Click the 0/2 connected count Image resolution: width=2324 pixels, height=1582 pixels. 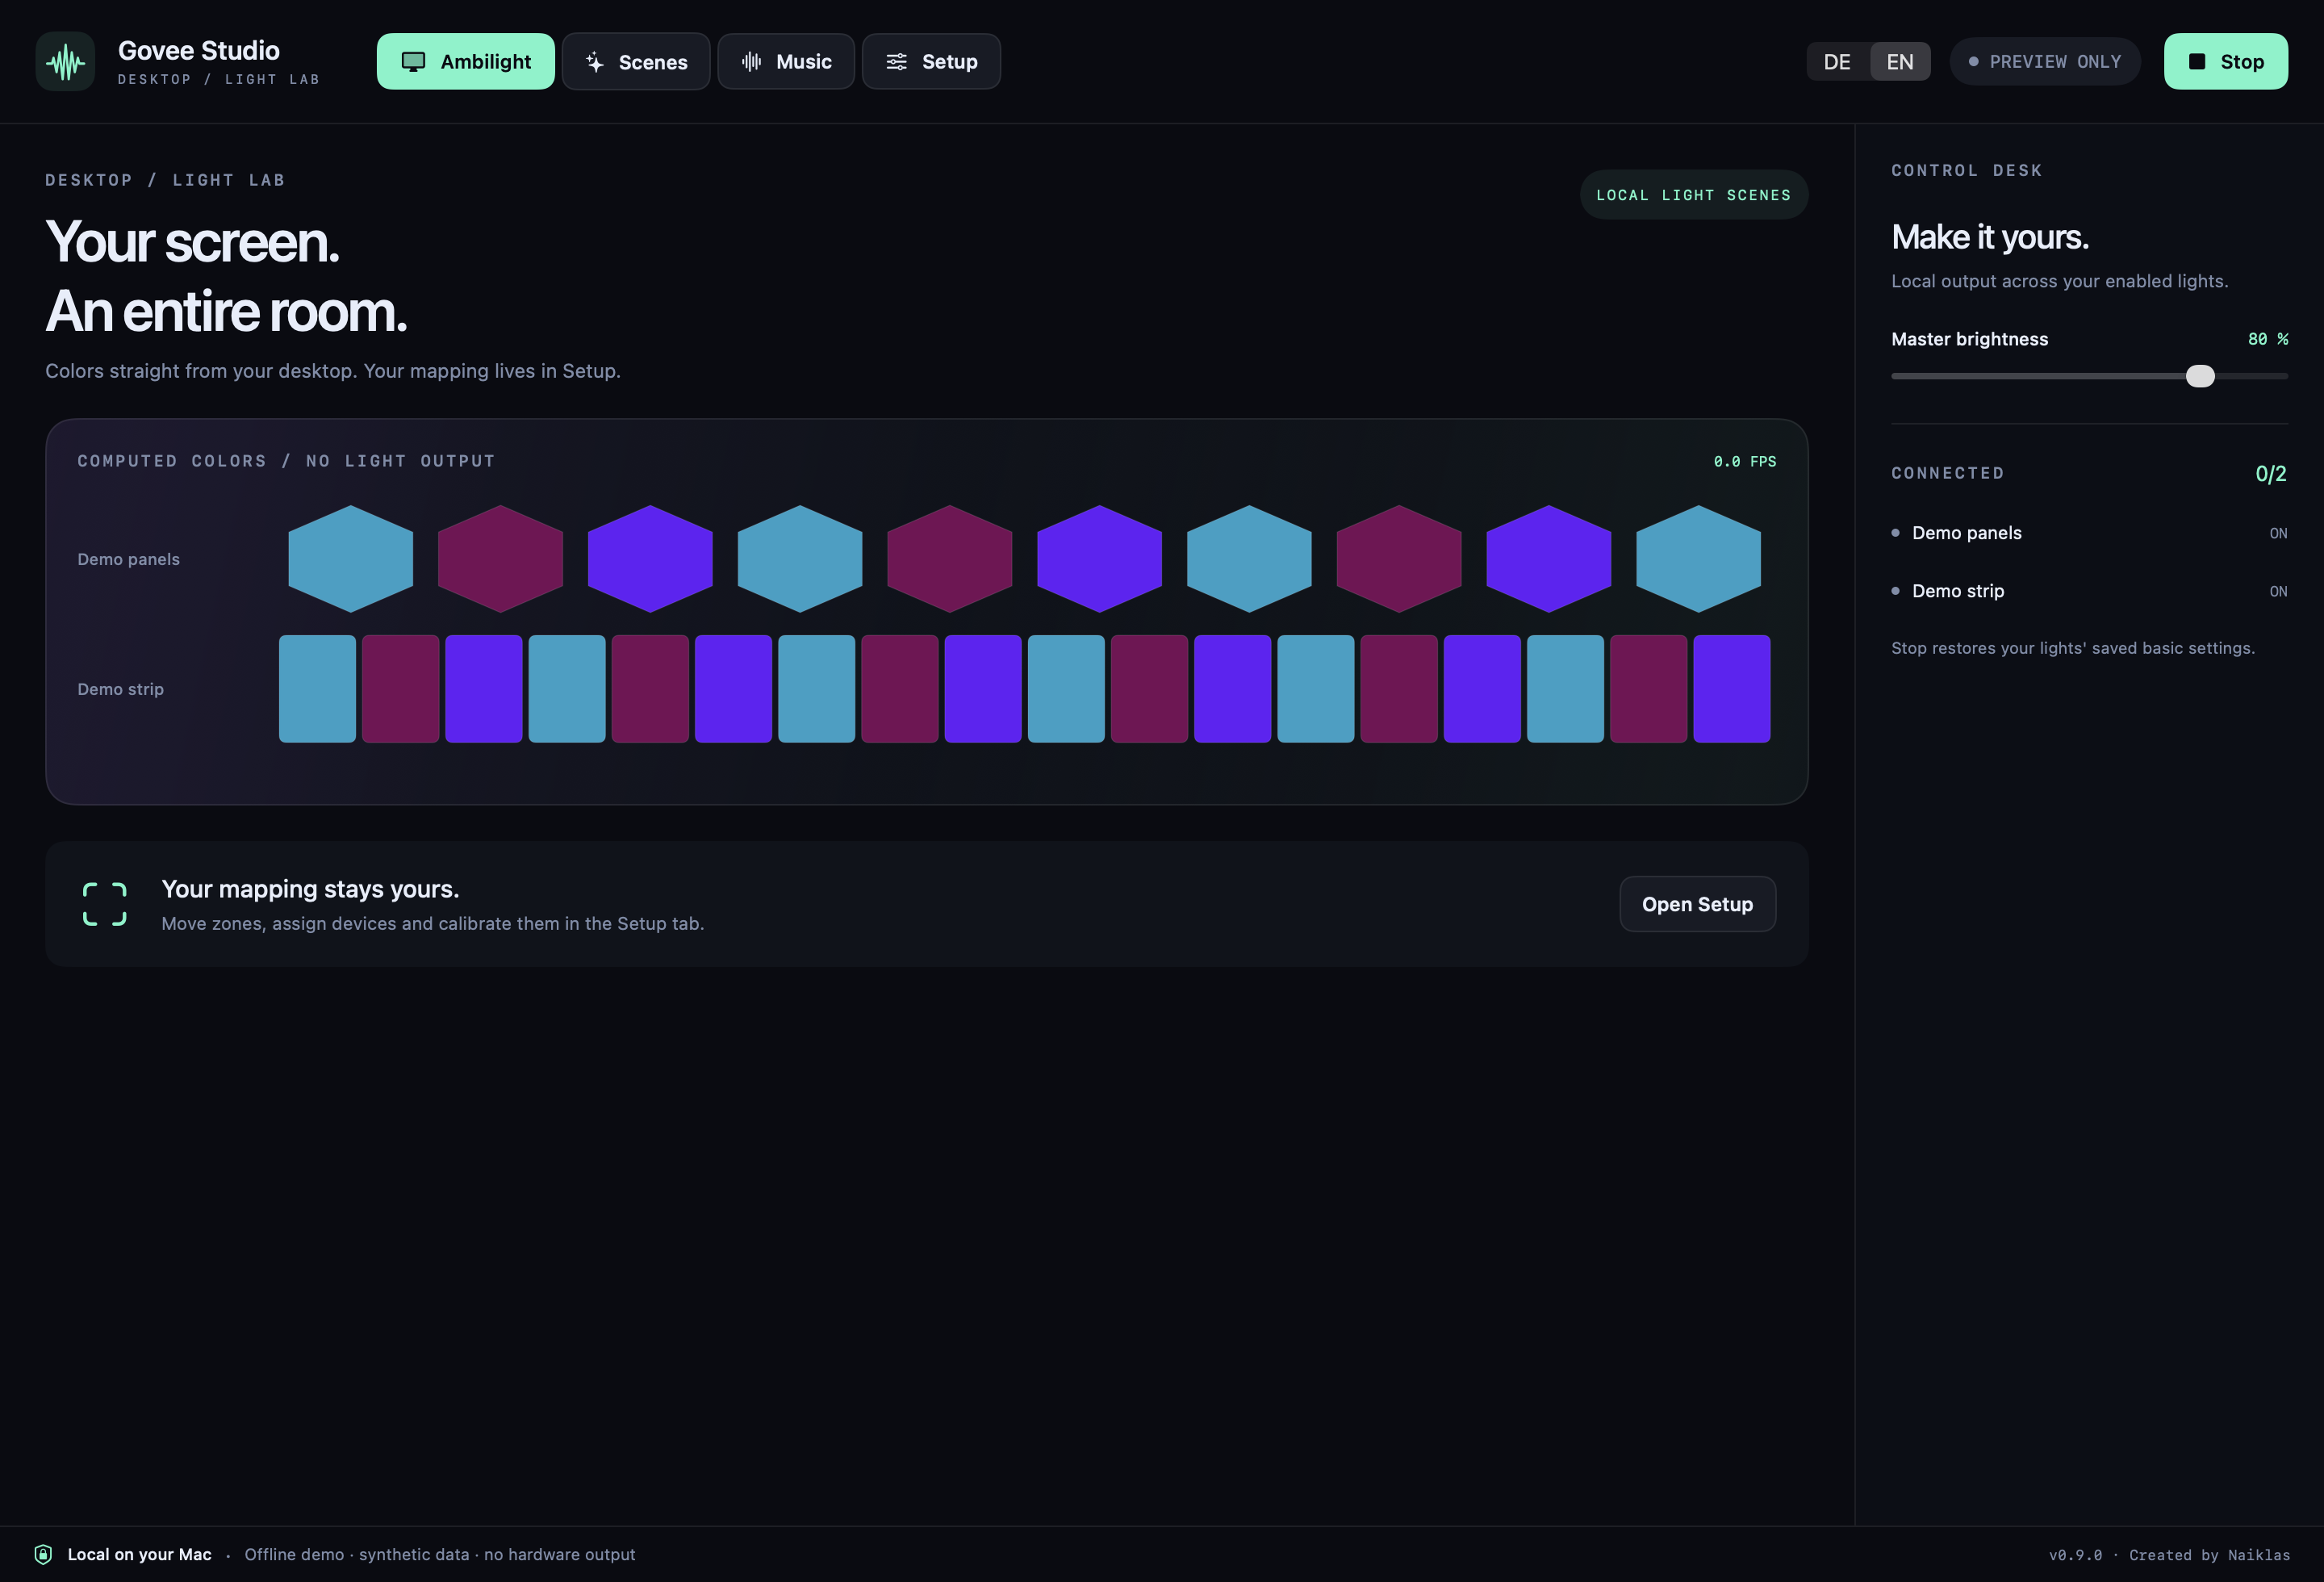click(x=2270, y=474)
